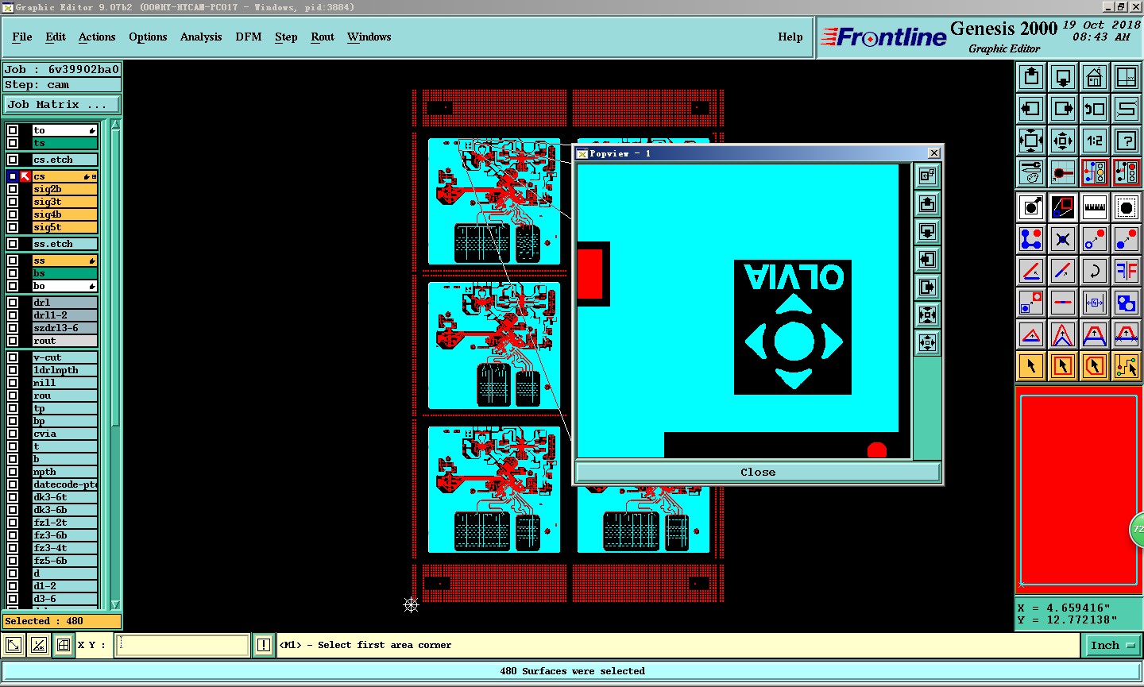Open the Options menu

coord(148,37)
